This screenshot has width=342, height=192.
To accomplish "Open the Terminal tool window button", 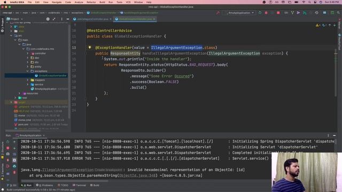I will (x=80, y=185).
